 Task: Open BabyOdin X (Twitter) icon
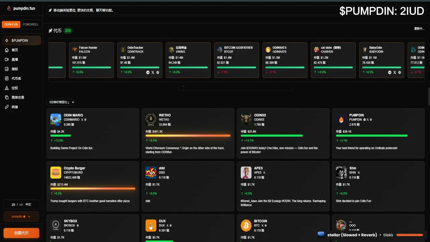tap(395, 72)
